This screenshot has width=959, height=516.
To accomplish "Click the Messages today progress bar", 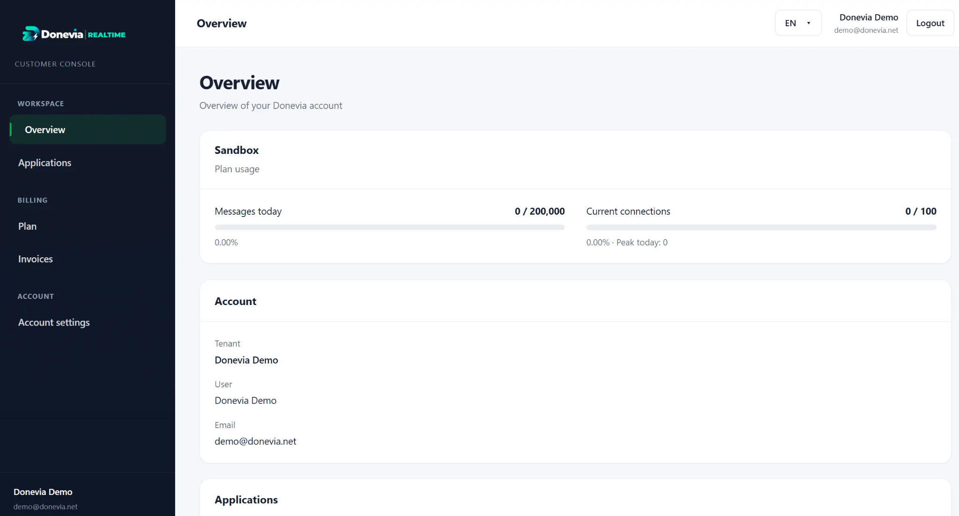I will coord(390,227).
